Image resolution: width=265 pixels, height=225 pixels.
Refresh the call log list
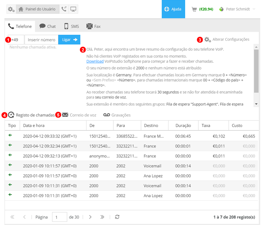coord(117,217)
